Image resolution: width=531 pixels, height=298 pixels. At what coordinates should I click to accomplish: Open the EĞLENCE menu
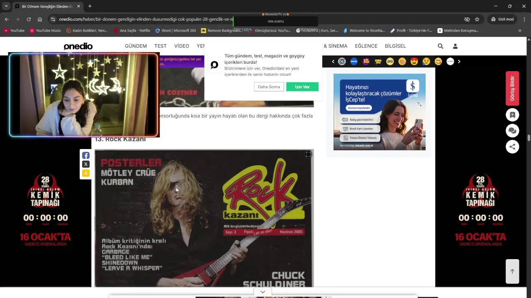click(366, 46)
